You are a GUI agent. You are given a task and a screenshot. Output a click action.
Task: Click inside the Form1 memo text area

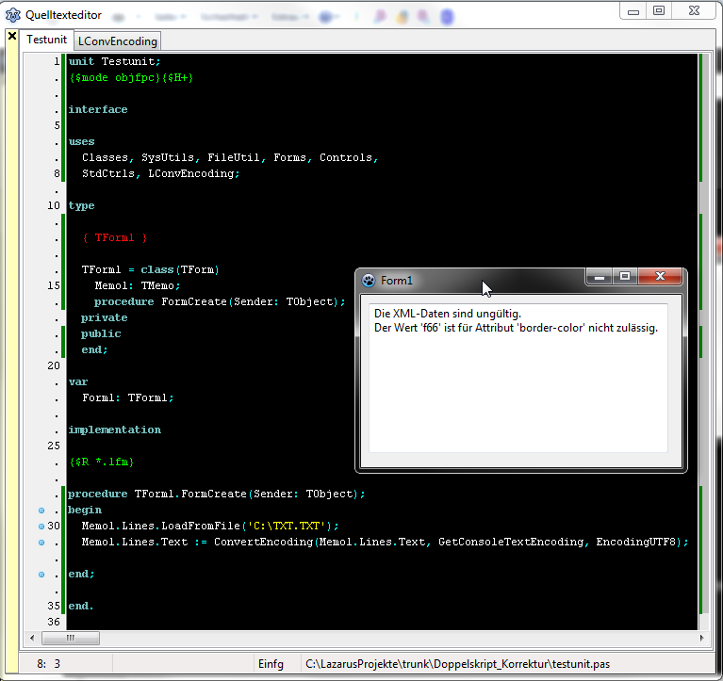click(x=518, y=396)
